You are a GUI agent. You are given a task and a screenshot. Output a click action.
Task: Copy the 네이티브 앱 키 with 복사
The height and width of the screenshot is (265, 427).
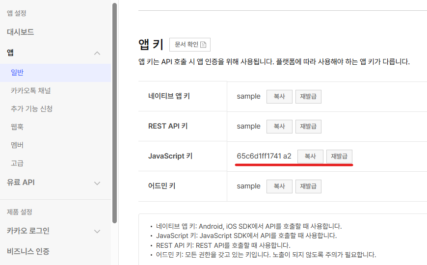[x=279, y=97]
